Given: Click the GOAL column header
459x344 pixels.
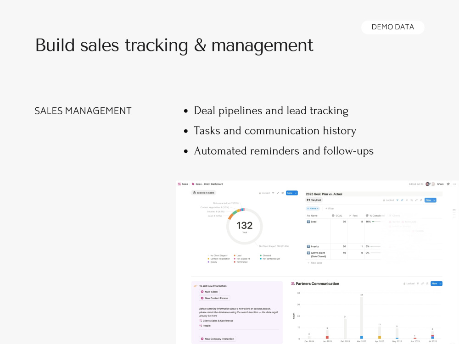Looking at the screenshot, I should [337, 216].
